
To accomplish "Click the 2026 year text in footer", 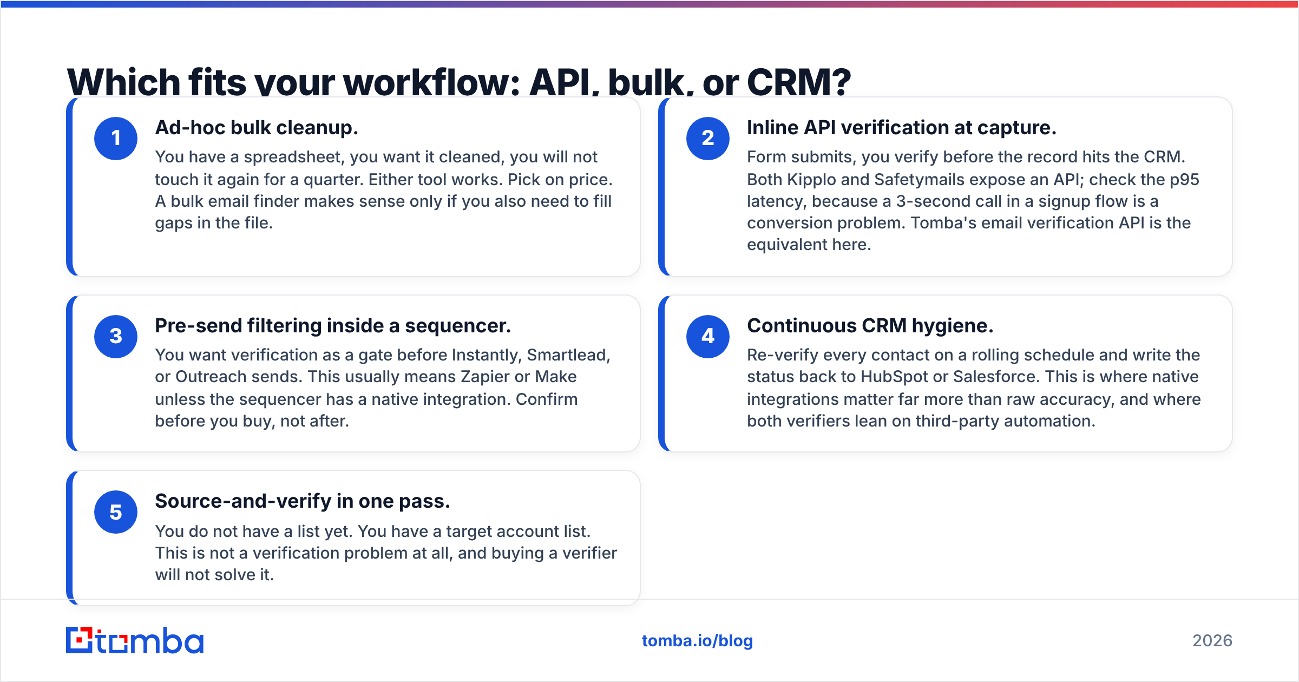I will point(1212,641).
